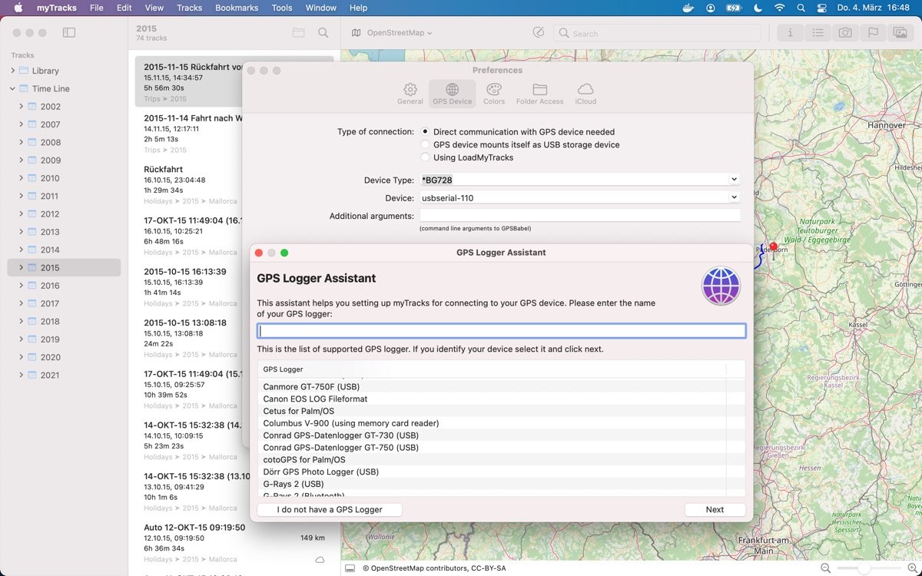Click the GPS Logger column header
Viewport: 922px width, 576px height.
(x=492, y=369)
